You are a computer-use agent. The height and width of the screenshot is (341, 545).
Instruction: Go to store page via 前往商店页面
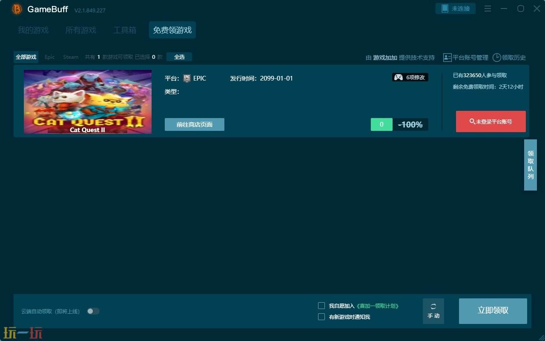click(195, 124)
